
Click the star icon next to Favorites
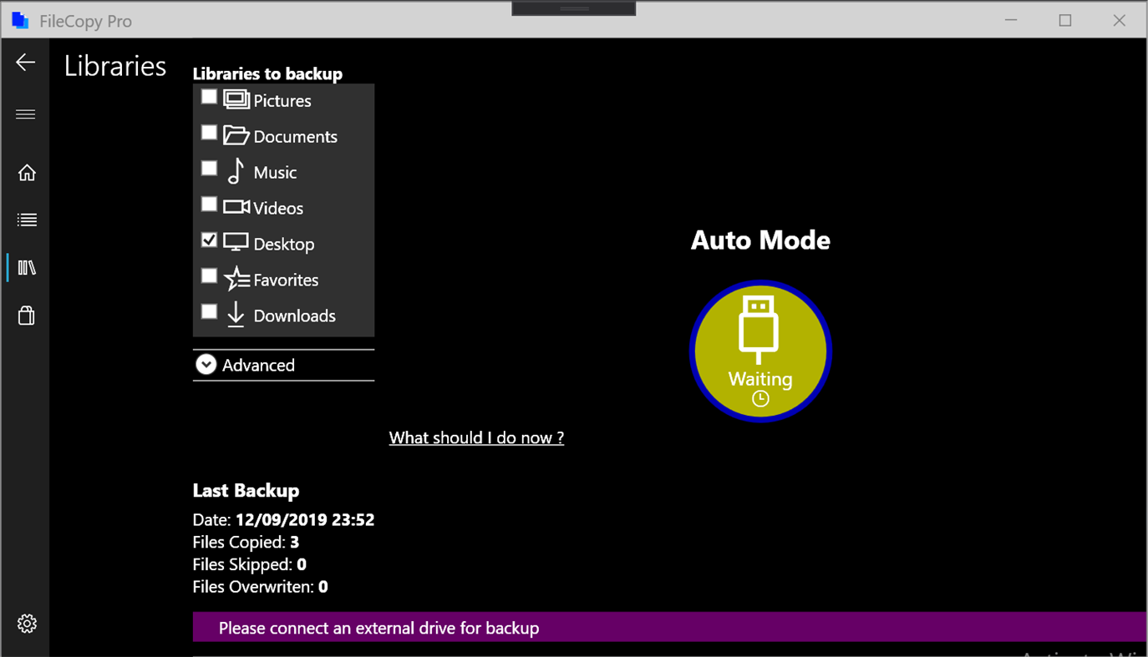(236, 279)
